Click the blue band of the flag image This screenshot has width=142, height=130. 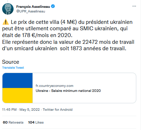tap(17, 80)
